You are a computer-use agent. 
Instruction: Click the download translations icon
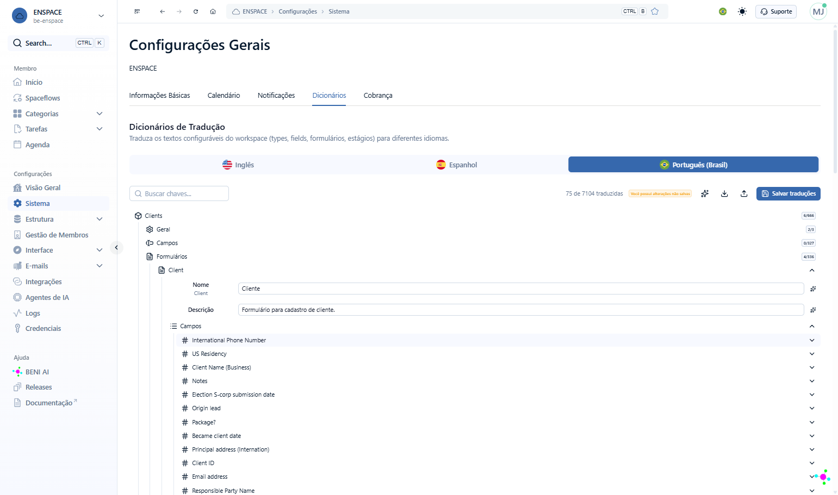coord(724,193)
